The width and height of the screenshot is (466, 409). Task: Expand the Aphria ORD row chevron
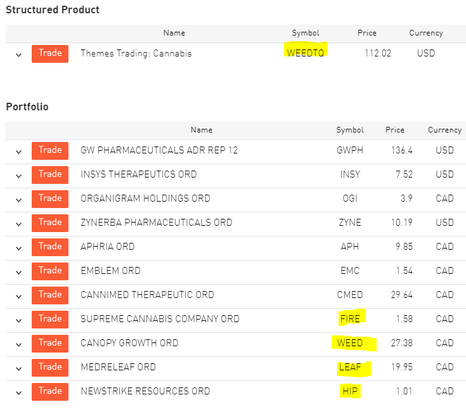19,248
